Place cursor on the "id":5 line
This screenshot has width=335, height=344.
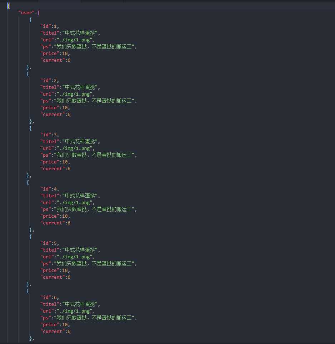50,243
